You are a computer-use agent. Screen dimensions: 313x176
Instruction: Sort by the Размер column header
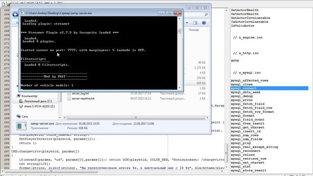coord(194,30)
